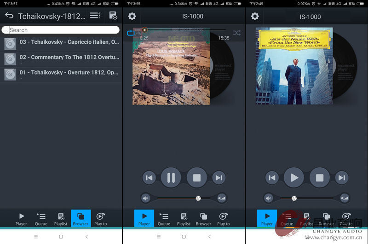Toggle shuffle in middle screen
The image size is (368, 244).
tap(236, 33)
